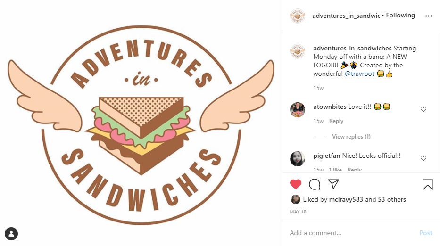
Task: Like atownbites' comment with heart icon
Action: [x=423, y=109]
